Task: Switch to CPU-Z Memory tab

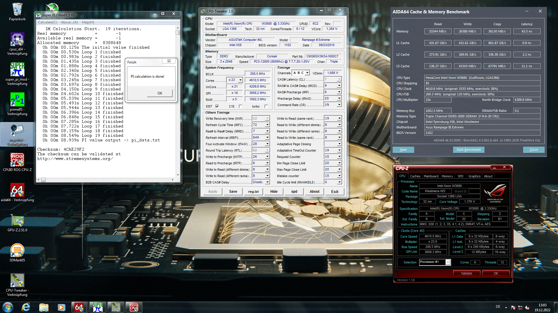Action: [447, 176]
